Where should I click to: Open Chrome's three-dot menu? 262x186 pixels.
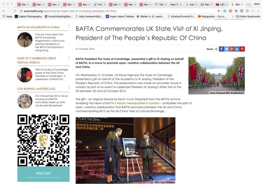point(258,11)
